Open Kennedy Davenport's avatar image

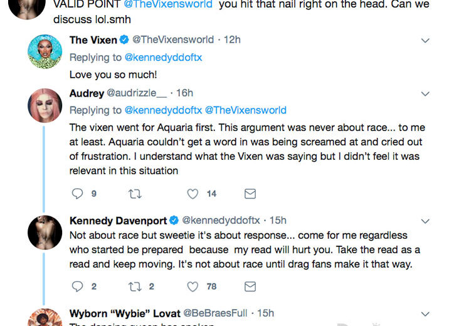(x=45, y=232)
